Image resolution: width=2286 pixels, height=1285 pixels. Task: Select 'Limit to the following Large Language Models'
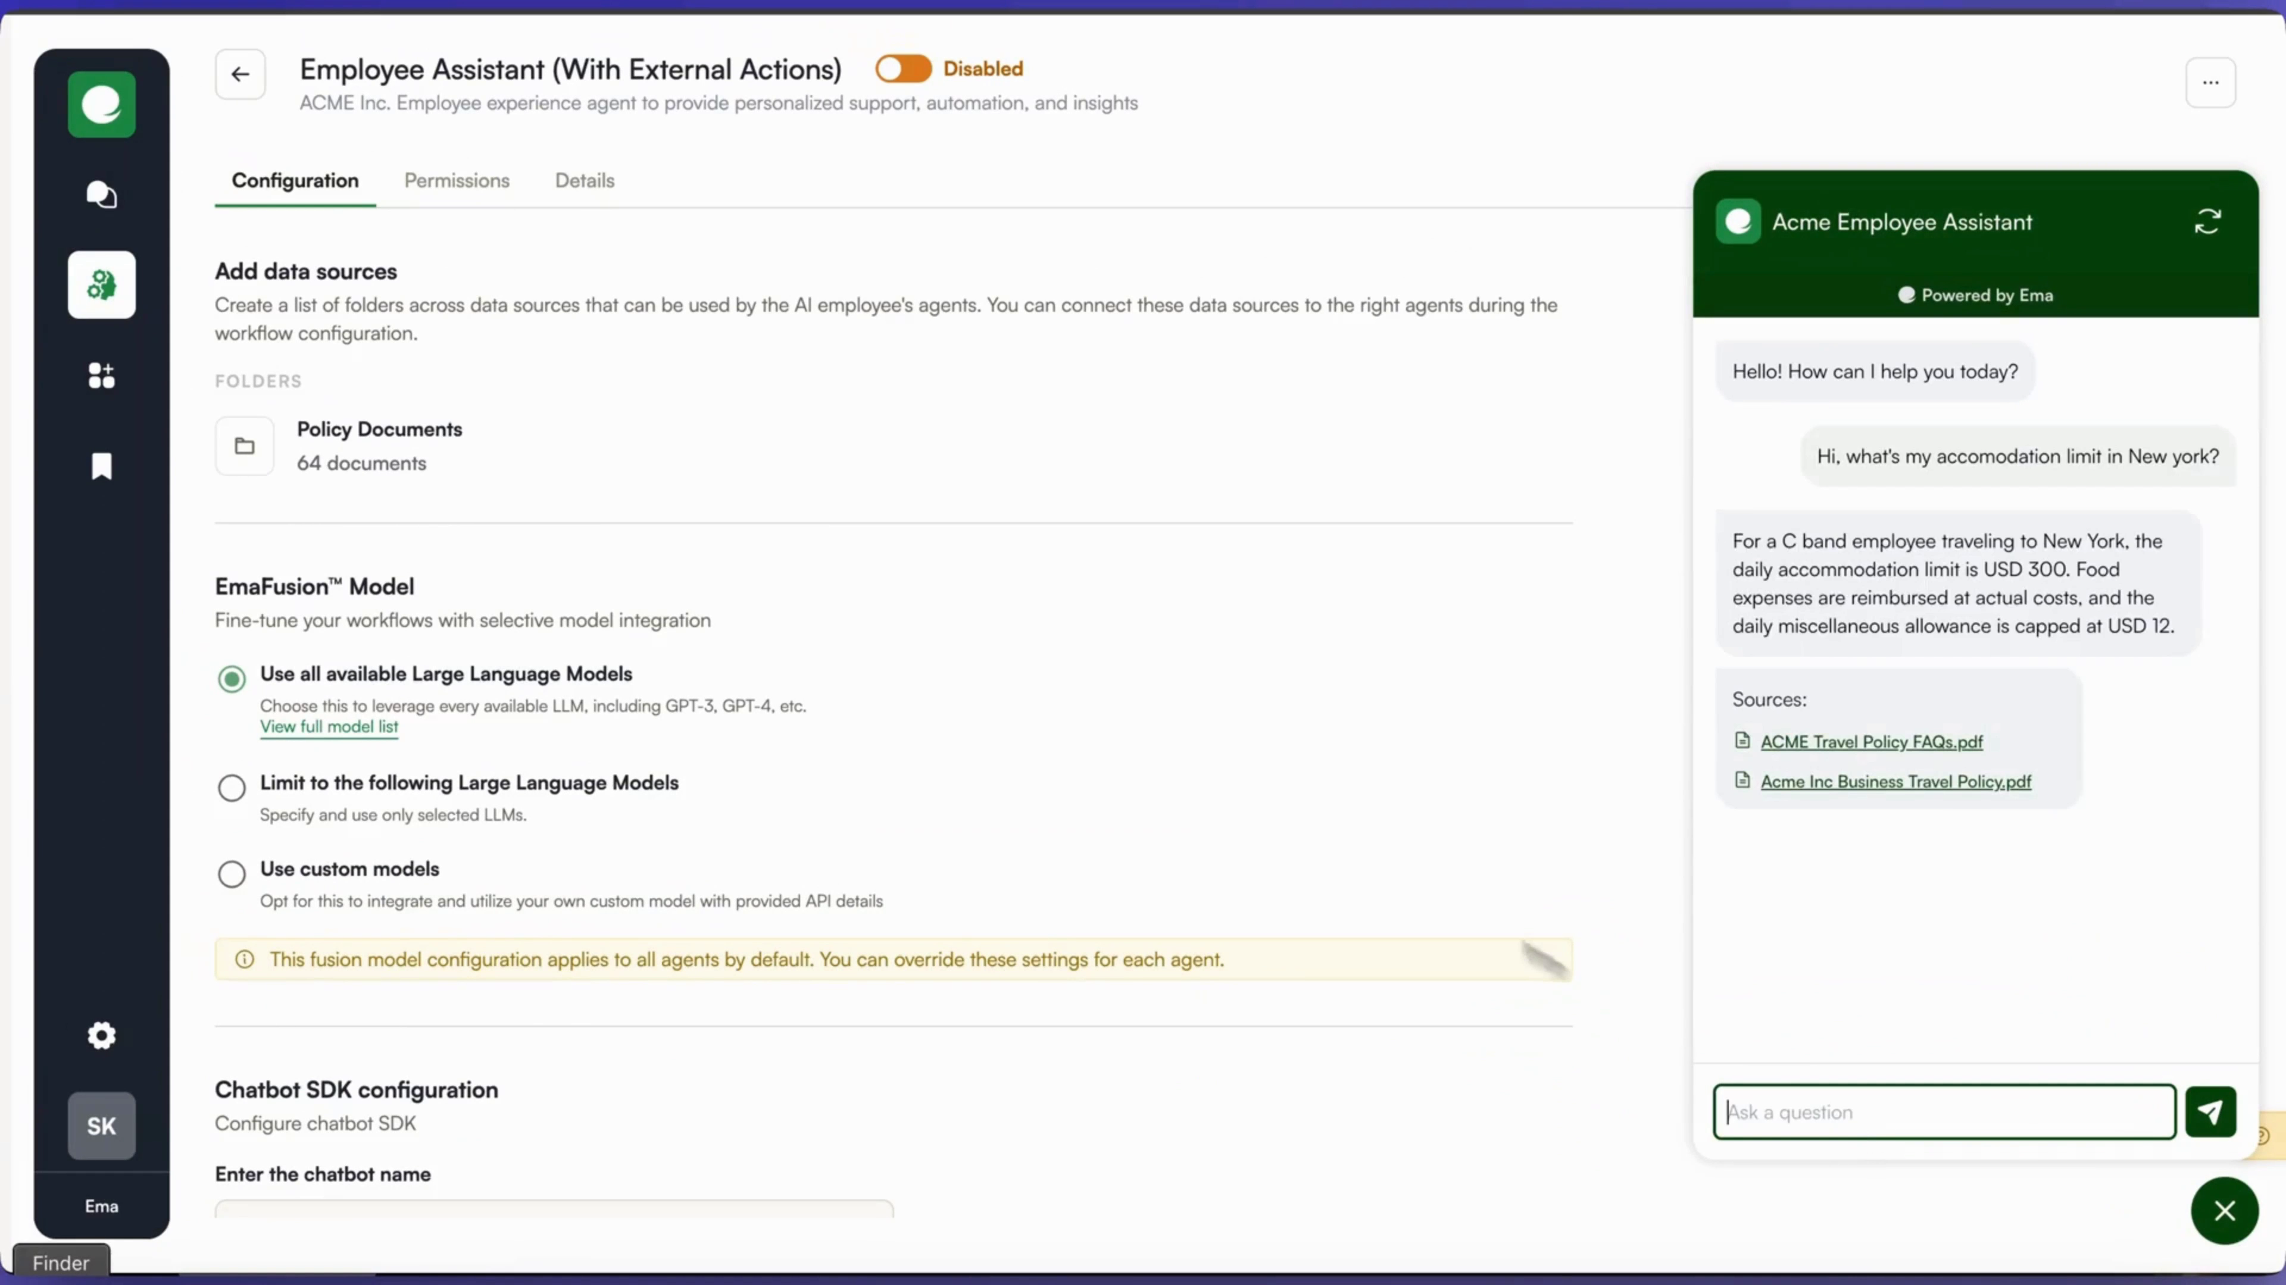click(x=232, y=786)
